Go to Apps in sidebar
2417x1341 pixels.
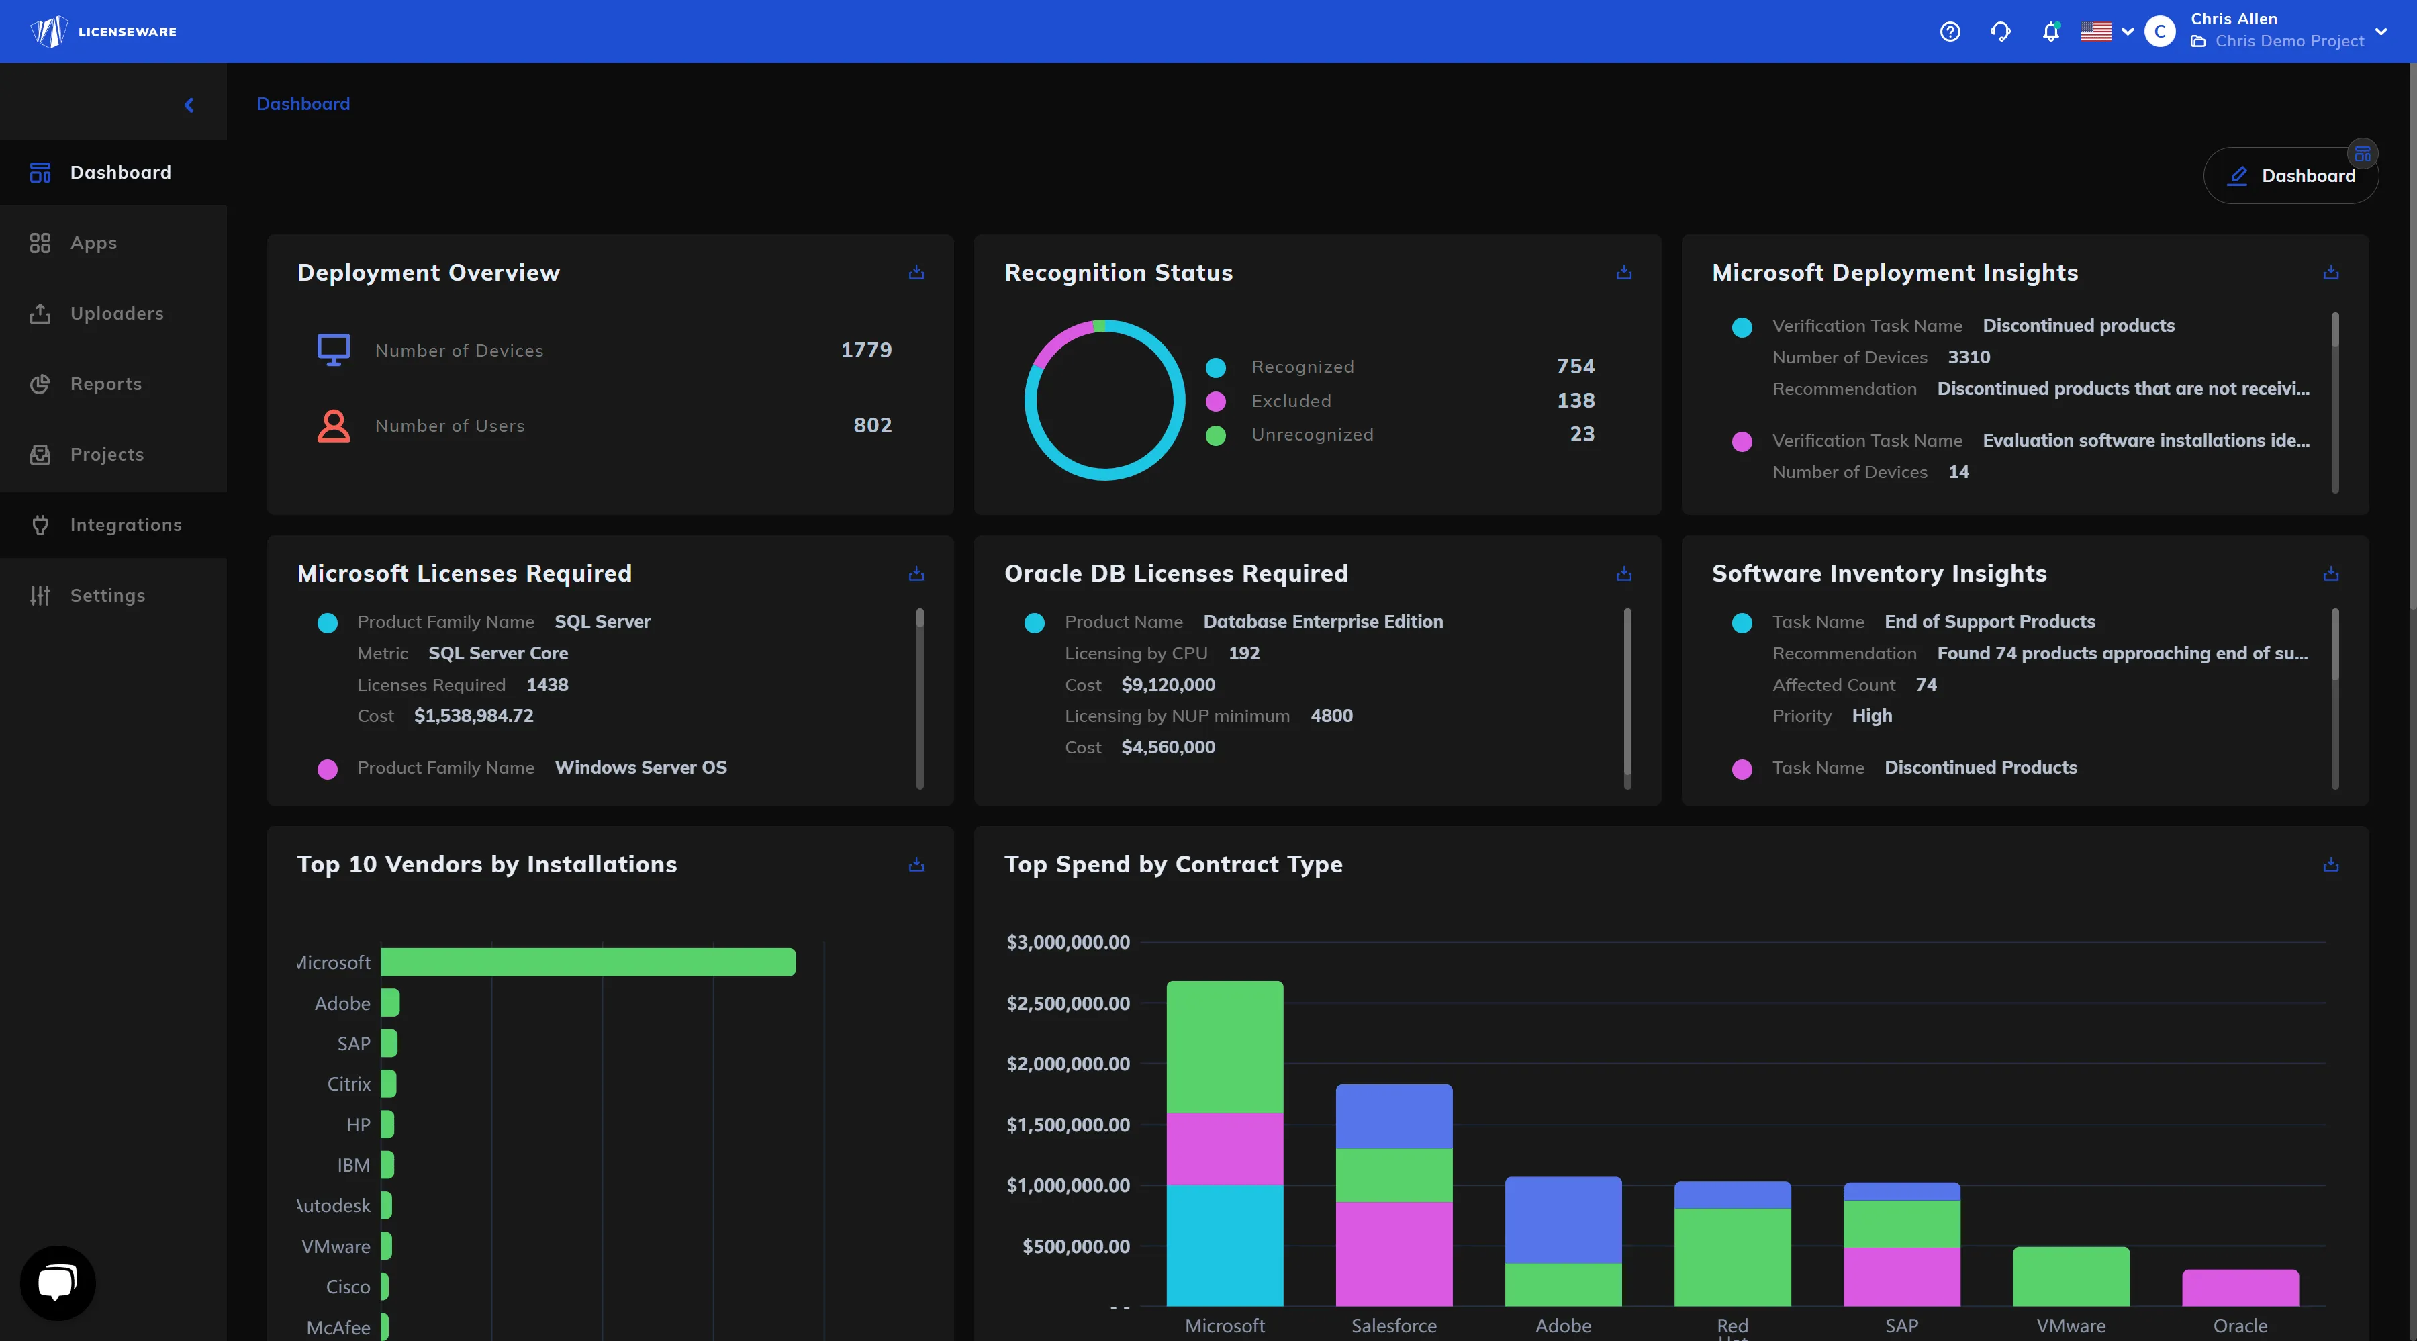94,243
